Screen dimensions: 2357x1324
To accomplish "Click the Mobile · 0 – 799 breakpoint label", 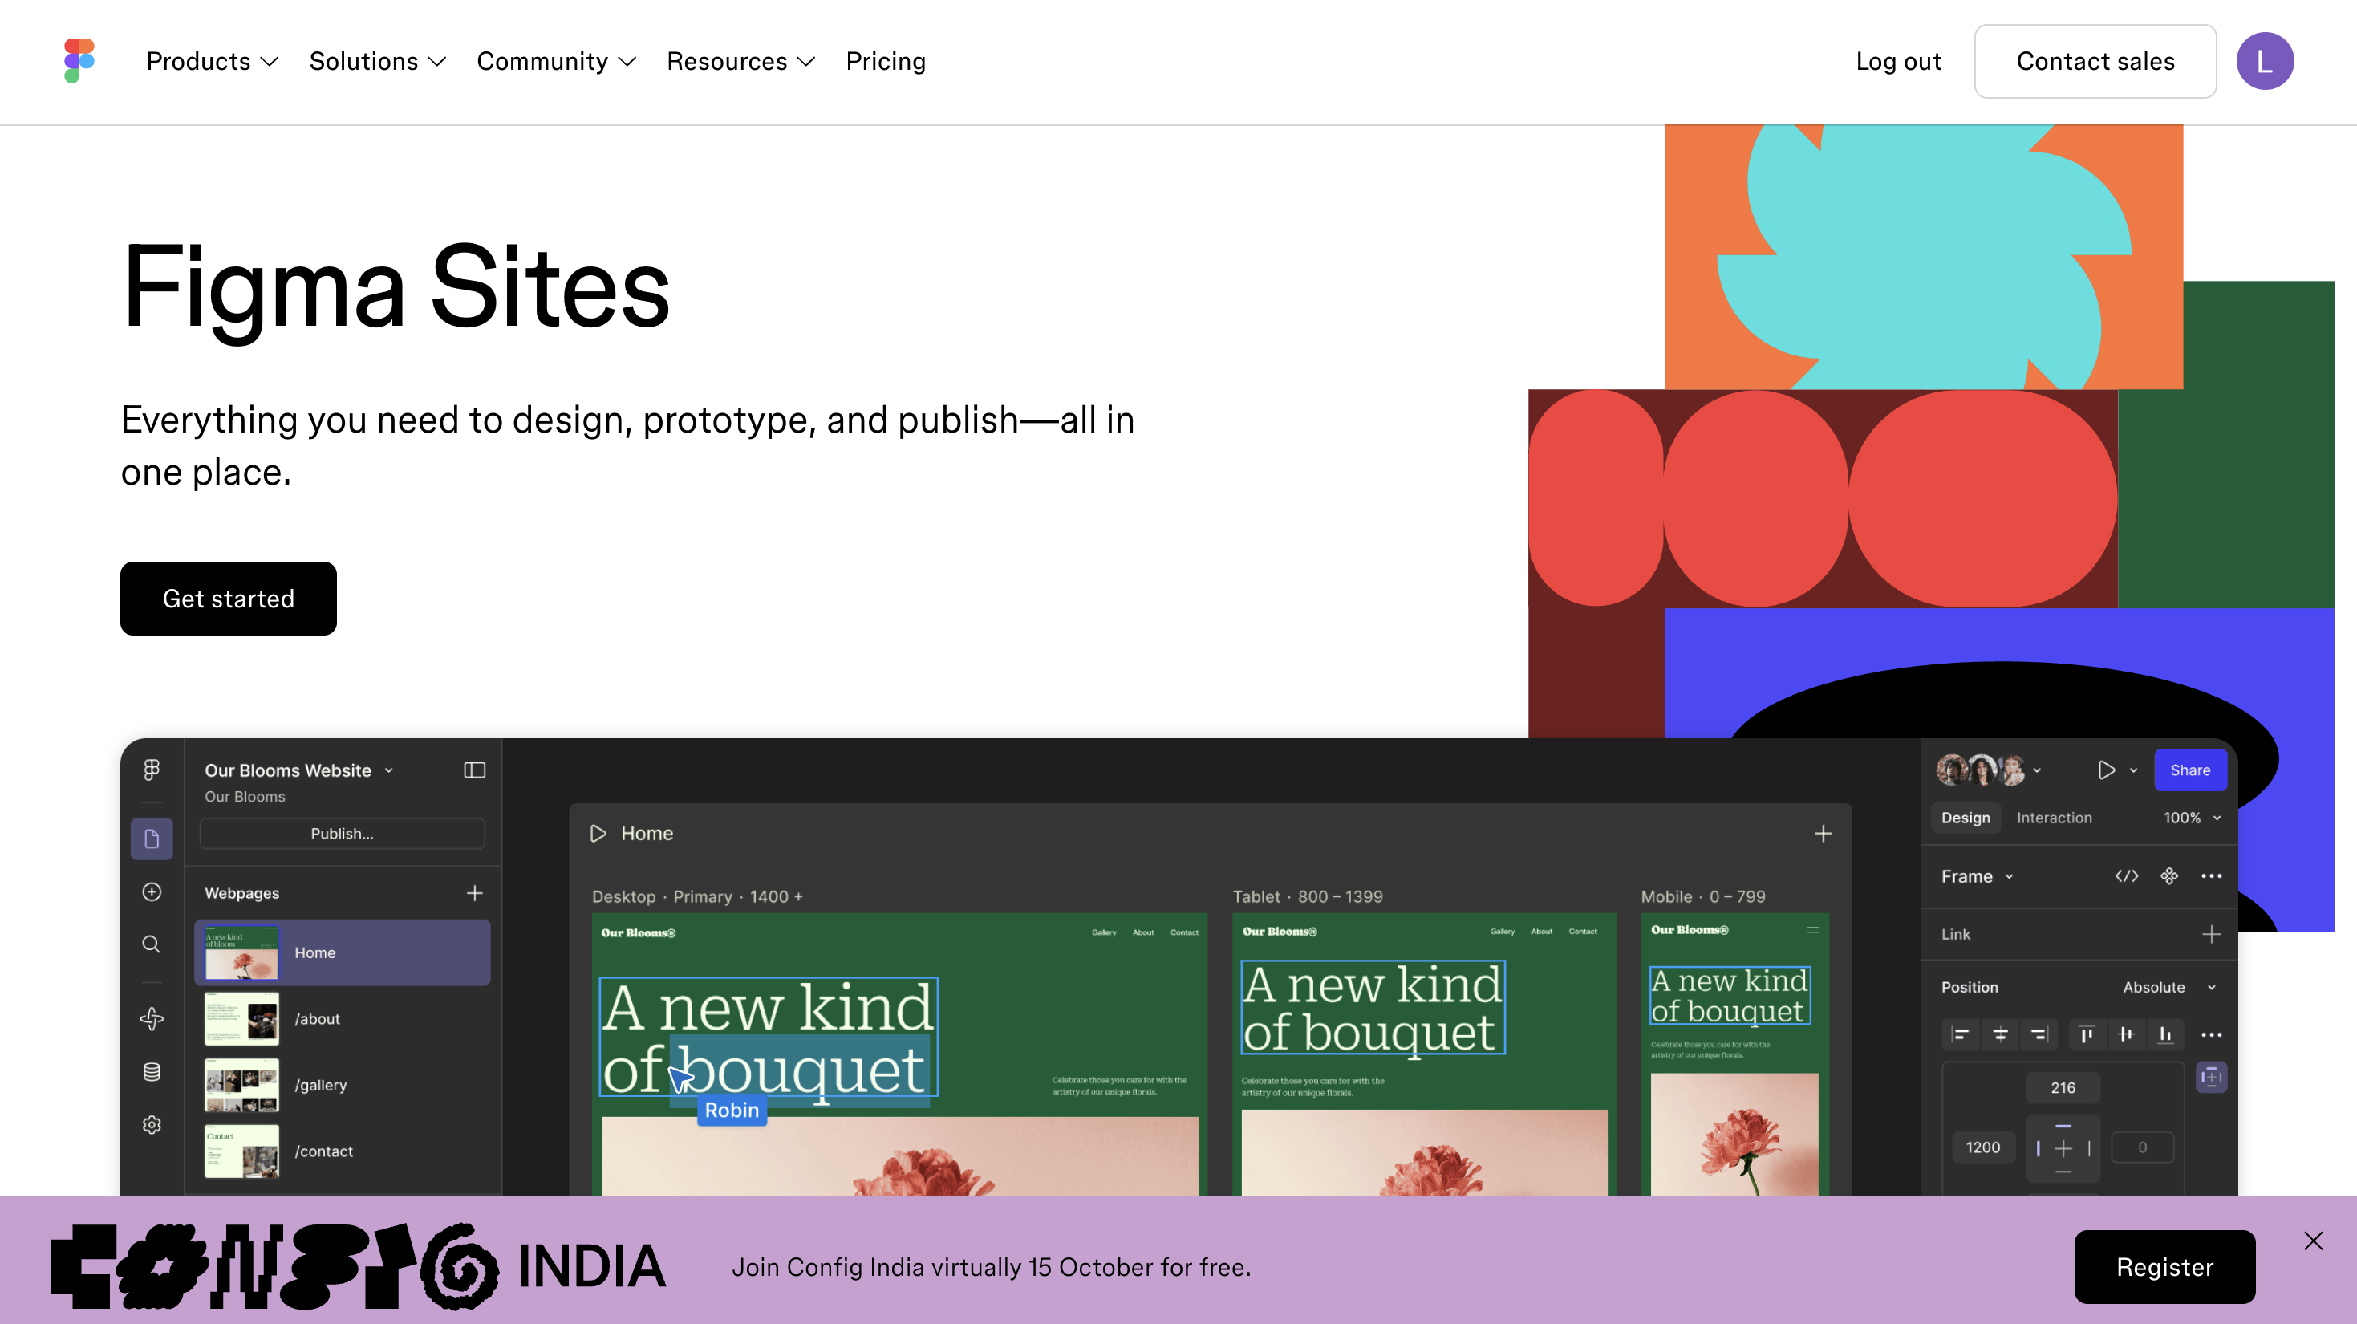I will [x=1703, y=896].
